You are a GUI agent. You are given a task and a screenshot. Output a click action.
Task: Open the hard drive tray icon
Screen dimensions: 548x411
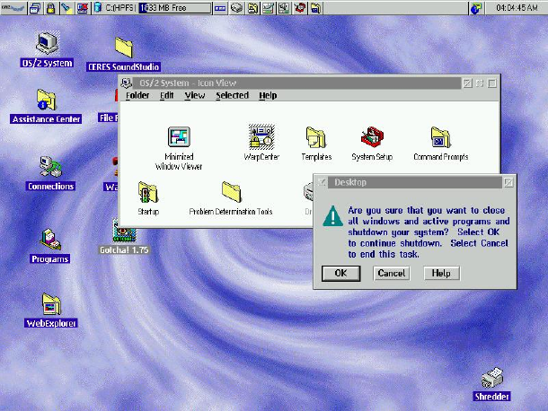(236, 8)
